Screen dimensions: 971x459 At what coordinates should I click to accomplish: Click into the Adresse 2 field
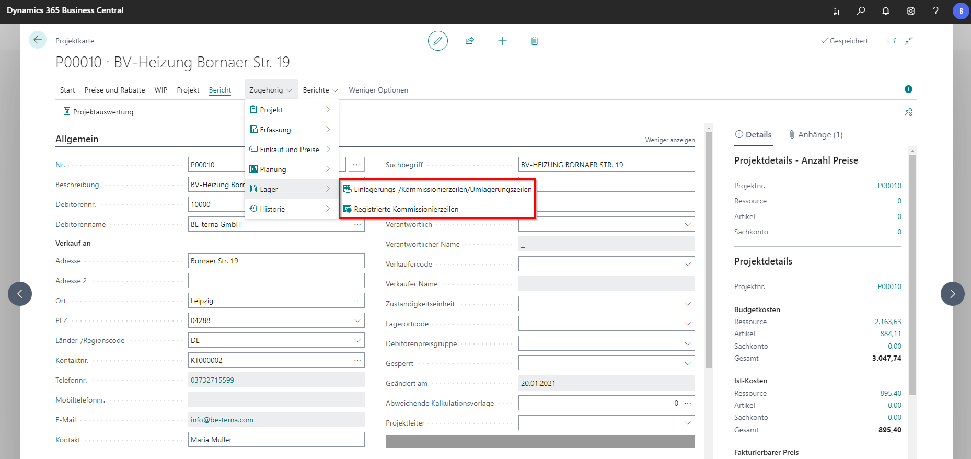[276, 281]
